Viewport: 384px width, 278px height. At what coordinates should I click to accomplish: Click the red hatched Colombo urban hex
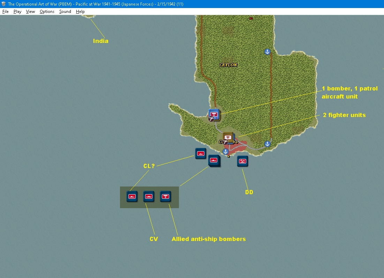235,148
